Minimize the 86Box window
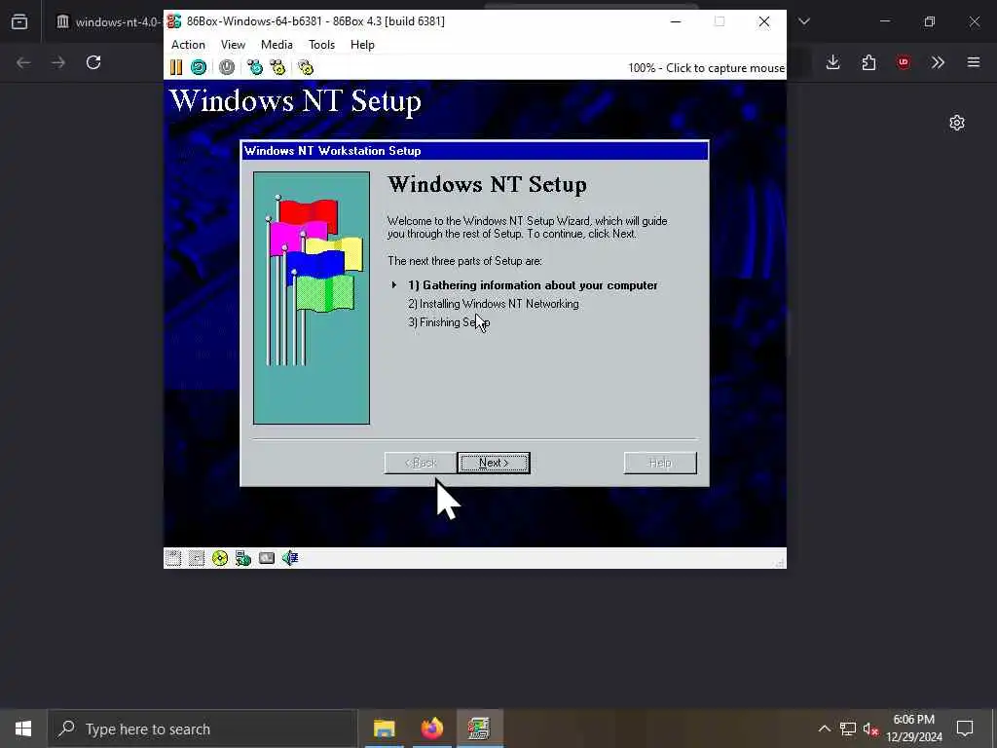The height and width of the screenshot is (748, 997). click(676, 21)
